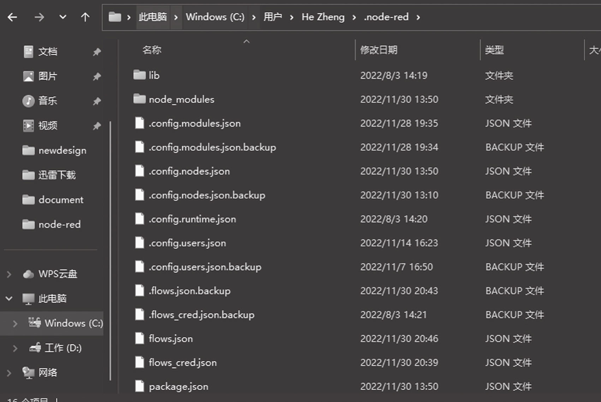Click the folder icon in address bar
This screenshot has width=601, height=402.
click(115, 17)
